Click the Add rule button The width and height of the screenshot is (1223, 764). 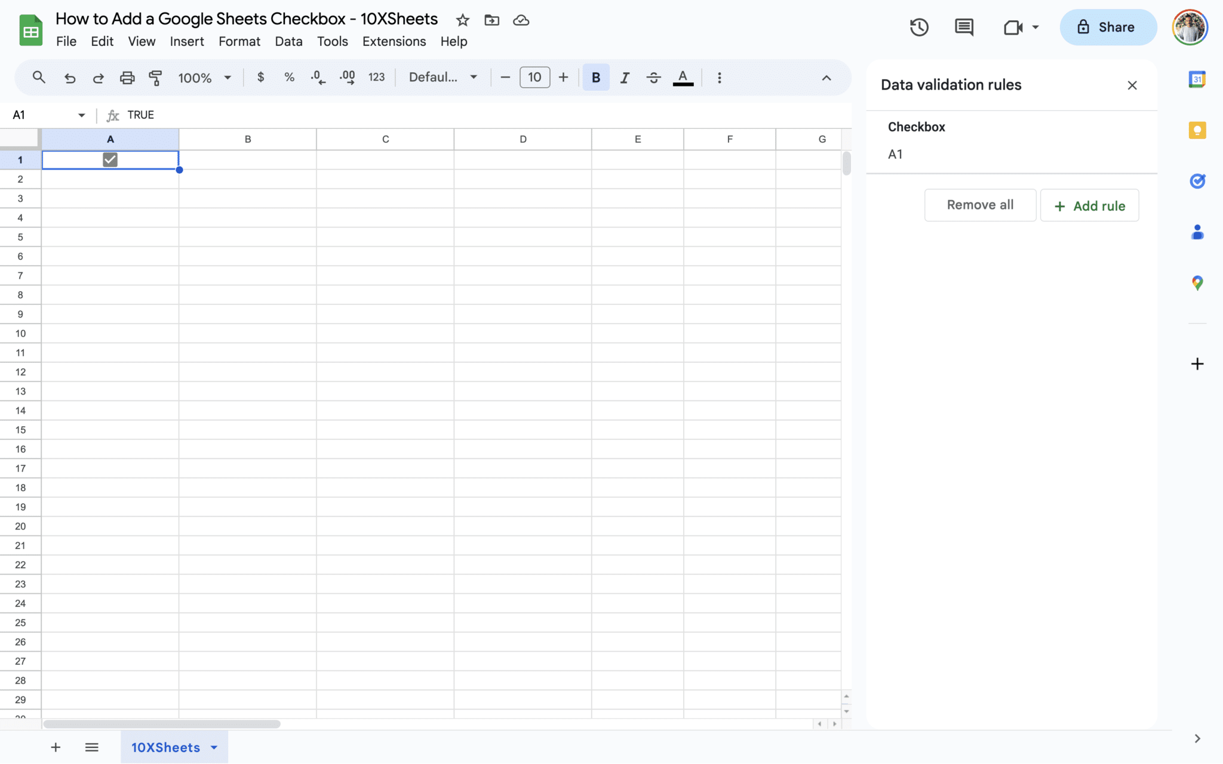click(x=1089, y=206)
